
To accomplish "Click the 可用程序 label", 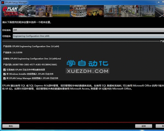I will (7, 36).
